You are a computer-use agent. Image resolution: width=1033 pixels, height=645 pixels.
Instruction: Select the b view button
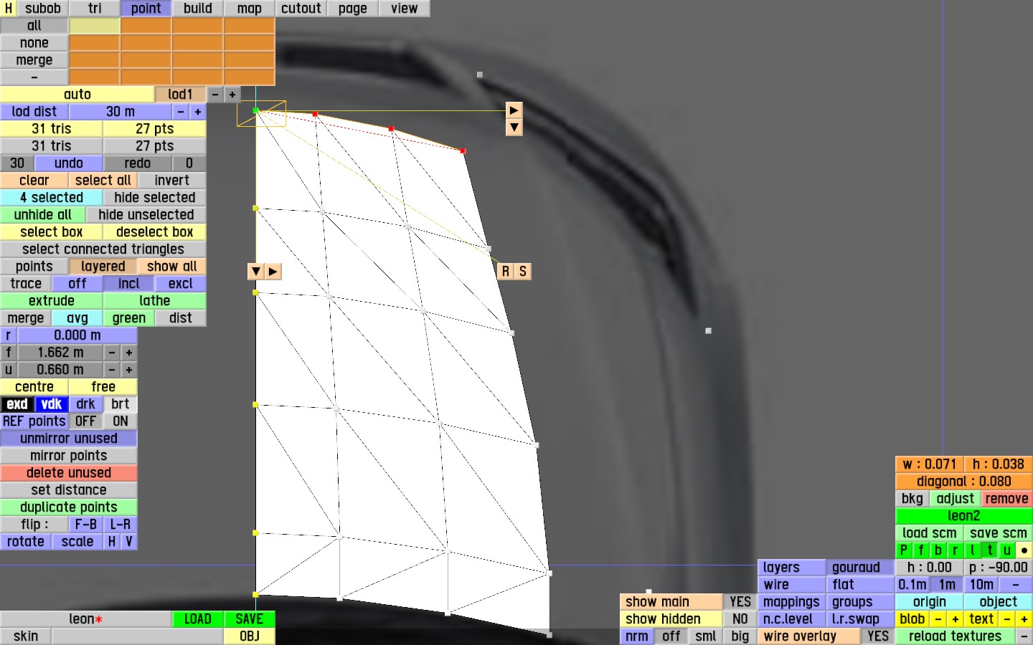pos(938,550)
